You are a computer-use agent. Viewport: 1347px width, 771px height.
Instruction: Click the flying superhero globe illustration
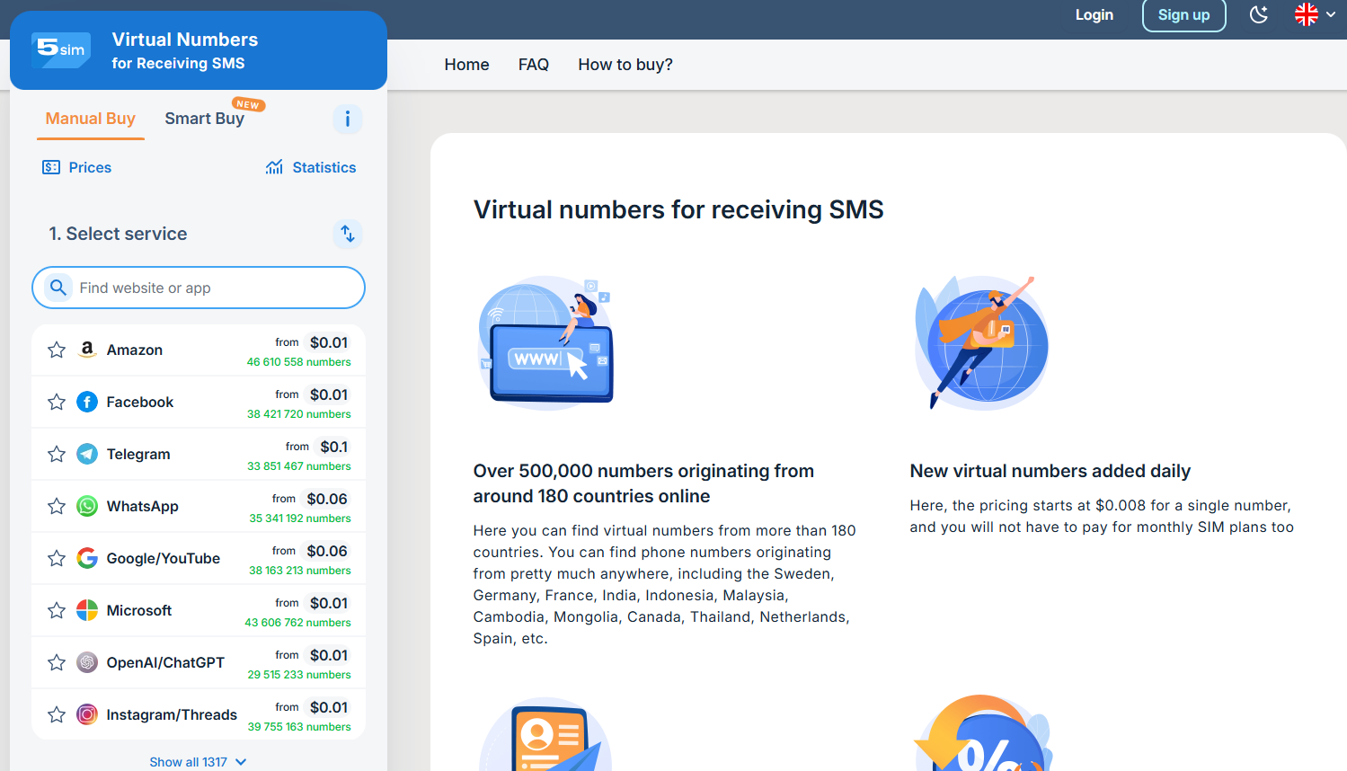coord(981,342)
